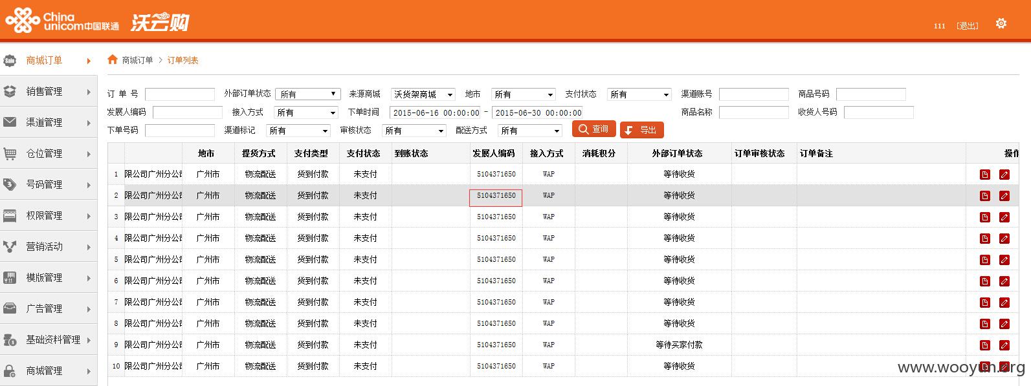Click the 基础资料管理 sidebar icon

[x=10, y=339]
